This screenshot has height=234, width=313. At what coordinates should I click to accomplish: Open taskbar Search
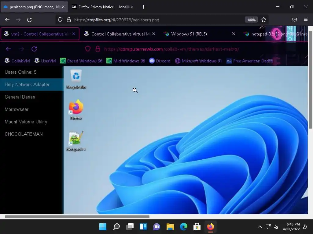coord(116,227)
